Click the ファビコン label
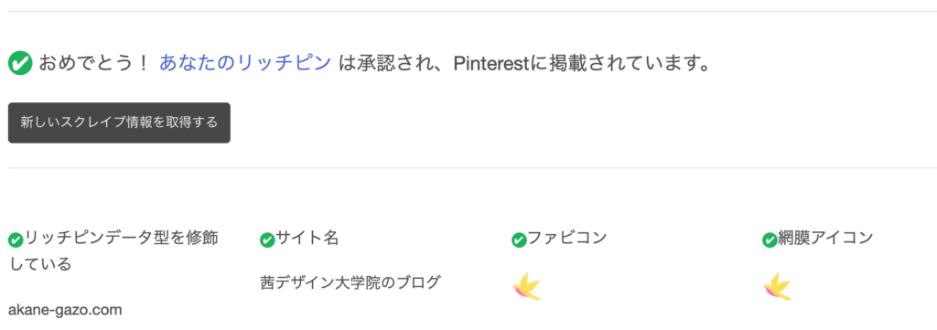The image size is (937, 330). [567, 238]
